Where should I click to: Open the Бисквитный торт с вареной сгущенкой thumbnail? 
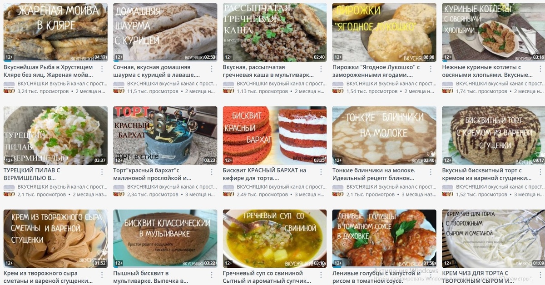coord(493,135)
